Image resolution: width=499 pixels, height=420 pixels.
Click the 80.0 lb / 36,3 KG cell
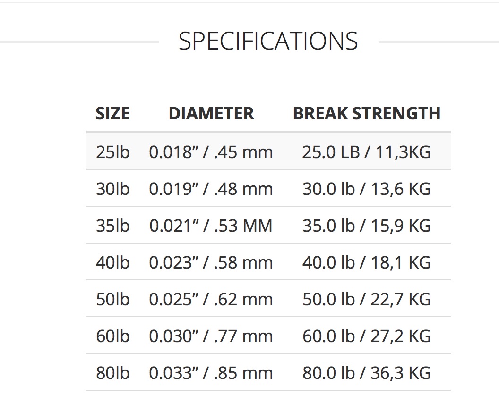click(x=366, y=373)
